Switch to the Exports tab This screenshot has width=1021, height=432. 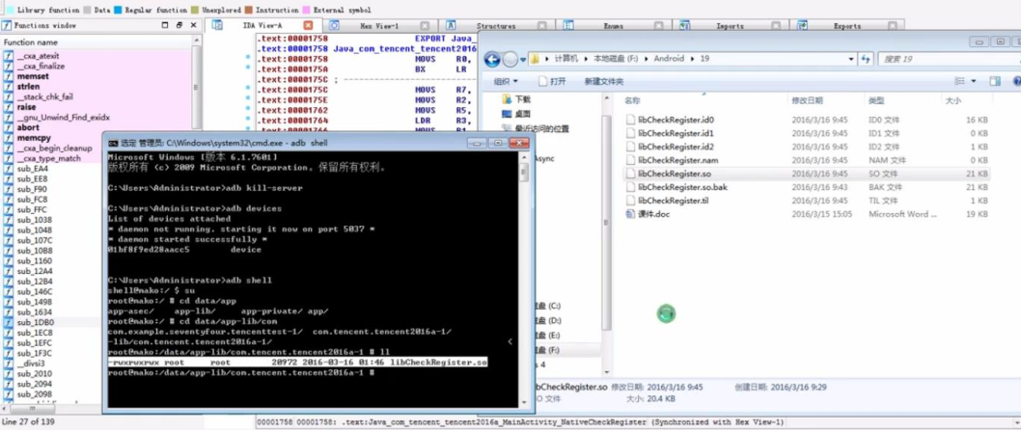click(848, 26)
